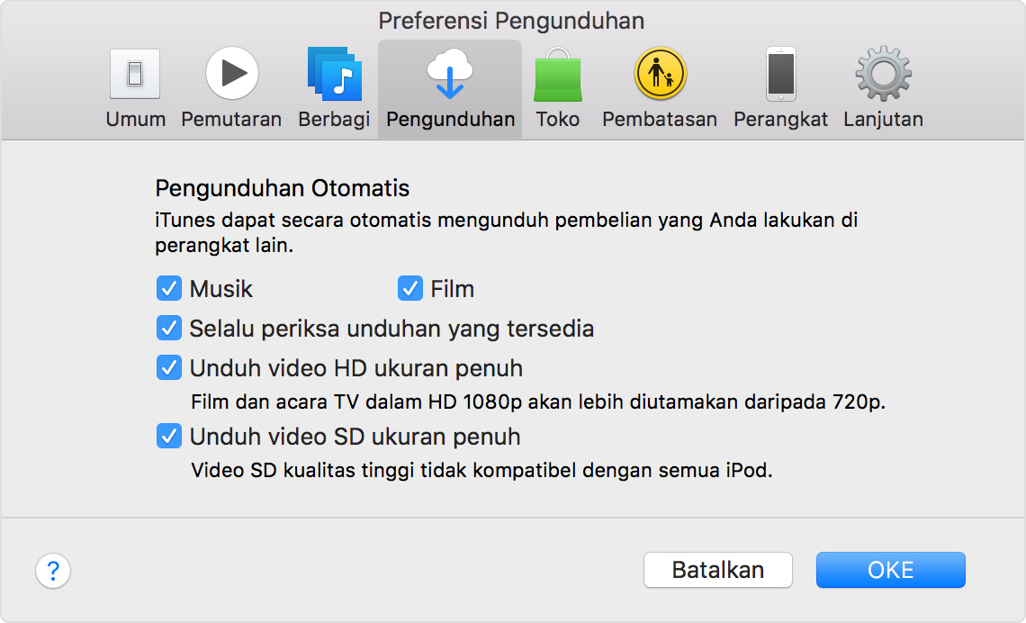The image size is (1026, 623).
Task: Click the Pembatasan parental controls icon
Action: pyautogui.click(x=660, y=74)
